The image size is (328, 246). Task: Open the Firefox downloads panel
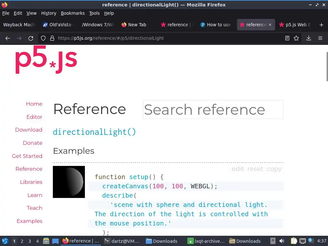308,38
